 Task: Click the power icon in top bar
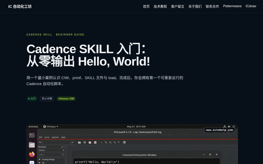coord(234,127)
